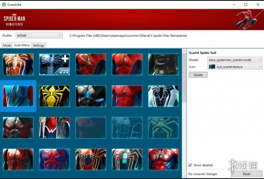The width and height of the screenshot is (264, 179).
Task: Select the suit thumbnail with plus sign
Action: (x=54, y=64)
